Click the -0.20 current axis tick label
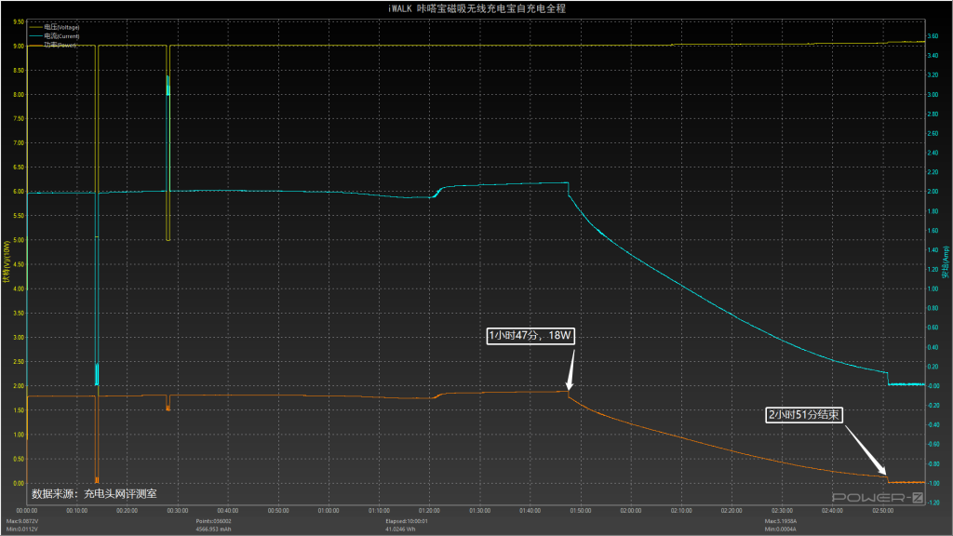Image resolution: width=953 pixels, height=536 pixels. click(x=933, y=406)
